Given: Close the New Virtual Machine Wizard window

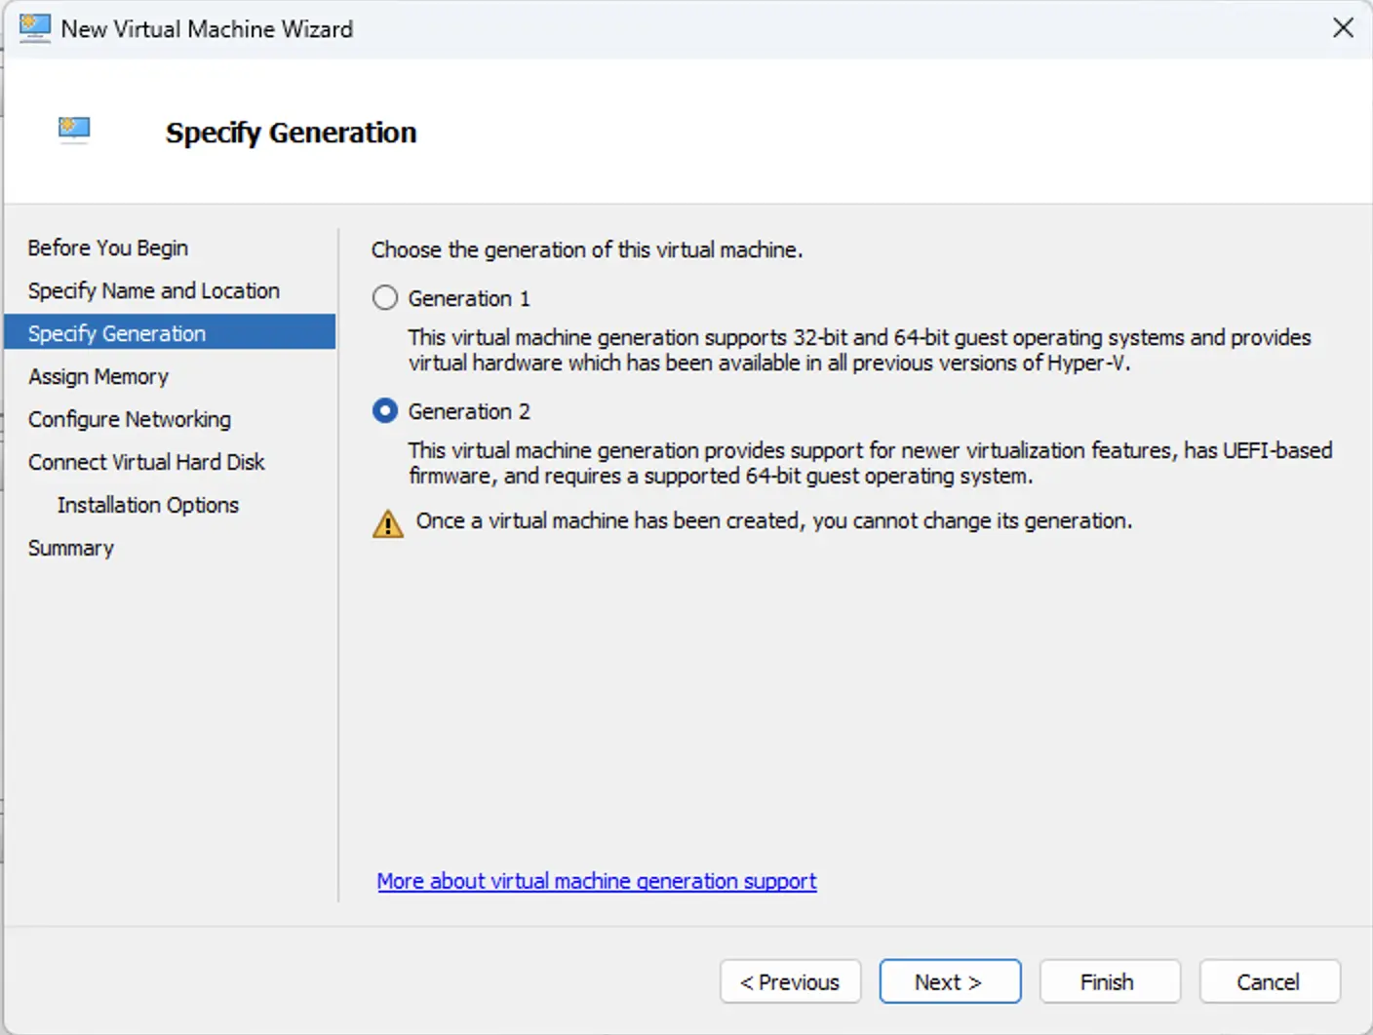Looking at the screenshot, I should pos(1343,28).
